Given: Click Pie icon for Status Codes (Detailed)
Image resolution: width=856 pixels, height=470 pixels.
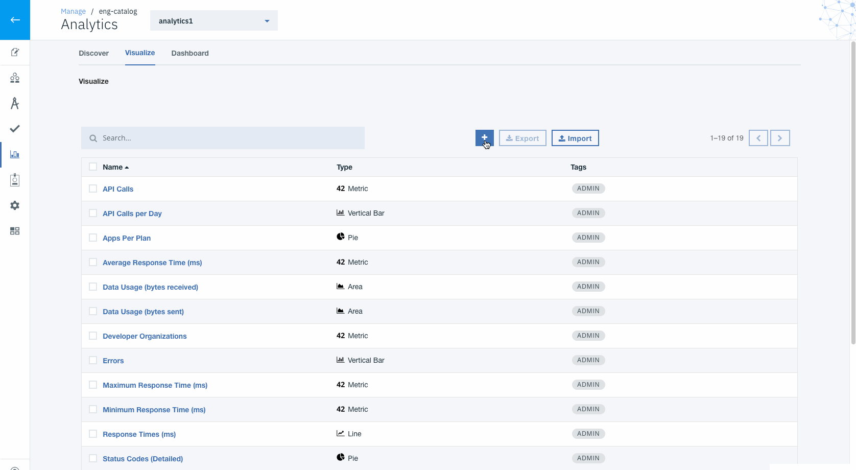Looking at the screenshot, I should [x=340, y=457].
